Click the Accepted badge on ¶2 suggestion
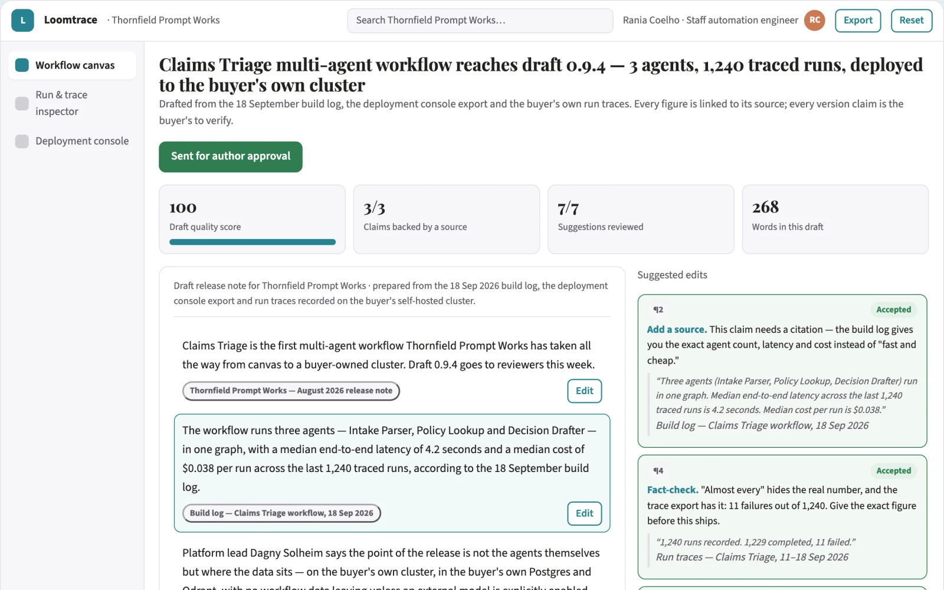 (x=893, y=310)
